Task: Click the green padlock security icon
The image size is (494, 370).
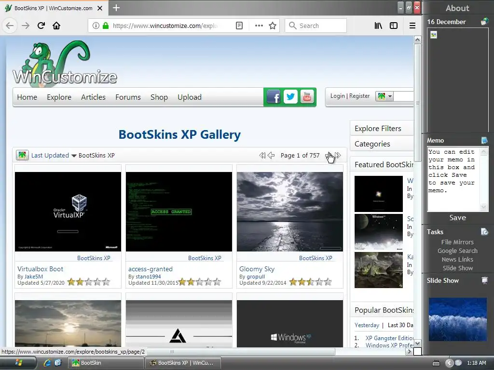Action: (106, 26)
